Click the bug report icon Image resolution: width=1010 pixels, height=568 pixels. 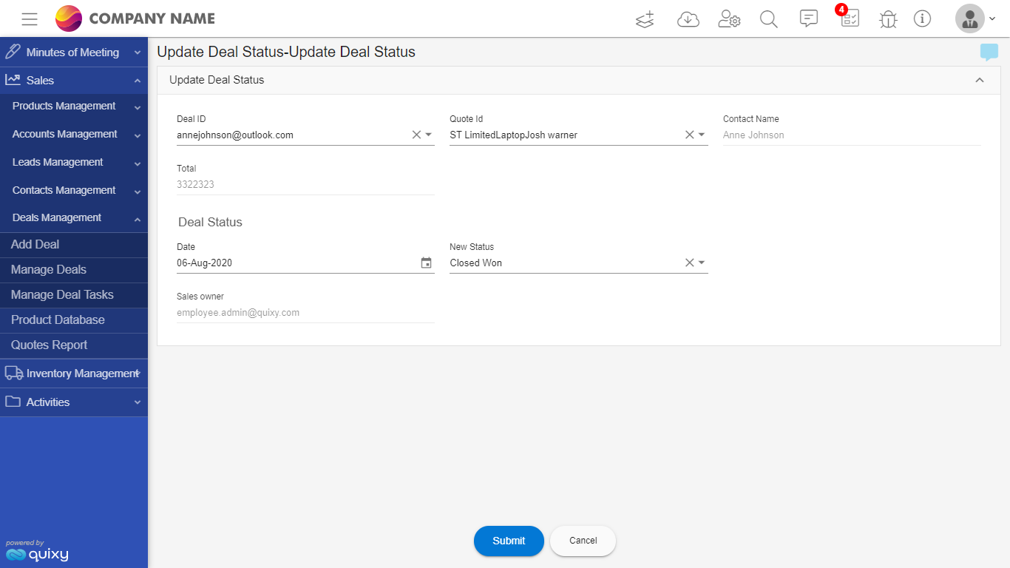pyautogui.click(x=887, y=18)
